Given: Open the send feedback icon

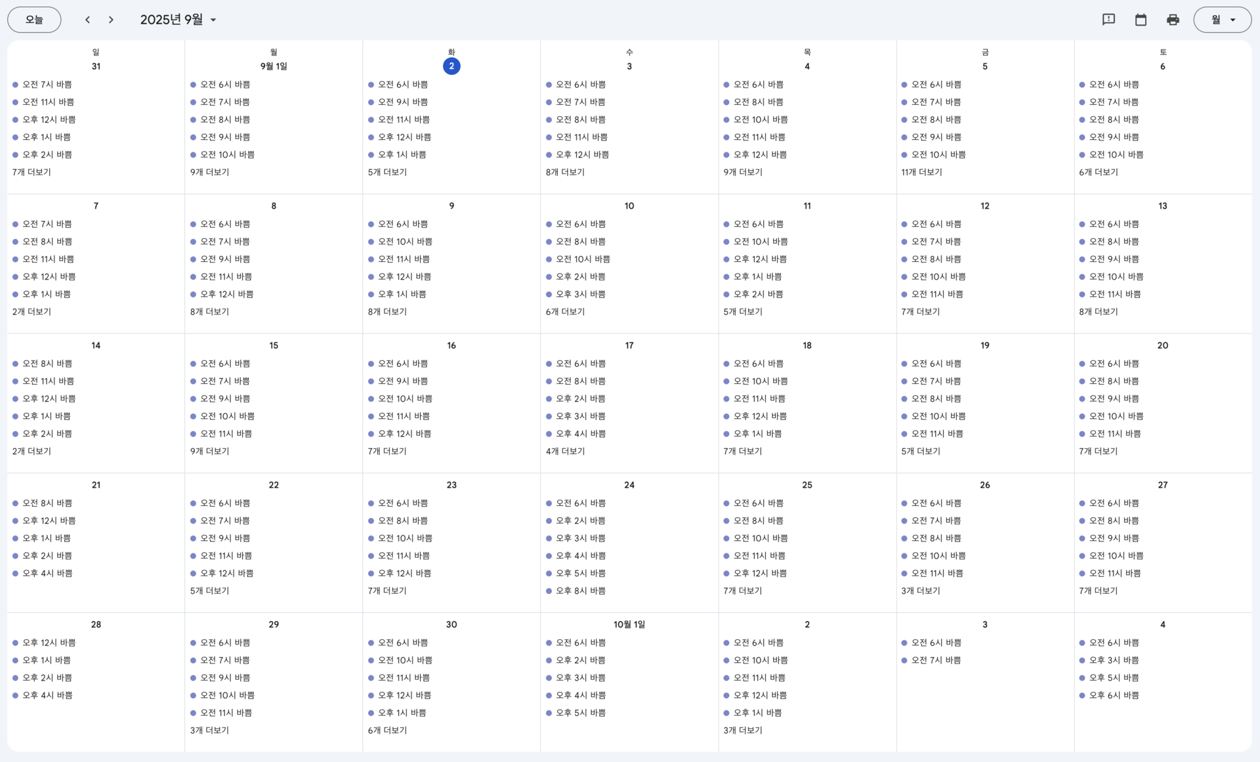Looking at the screenshot, I should (x=1108, y=20).
